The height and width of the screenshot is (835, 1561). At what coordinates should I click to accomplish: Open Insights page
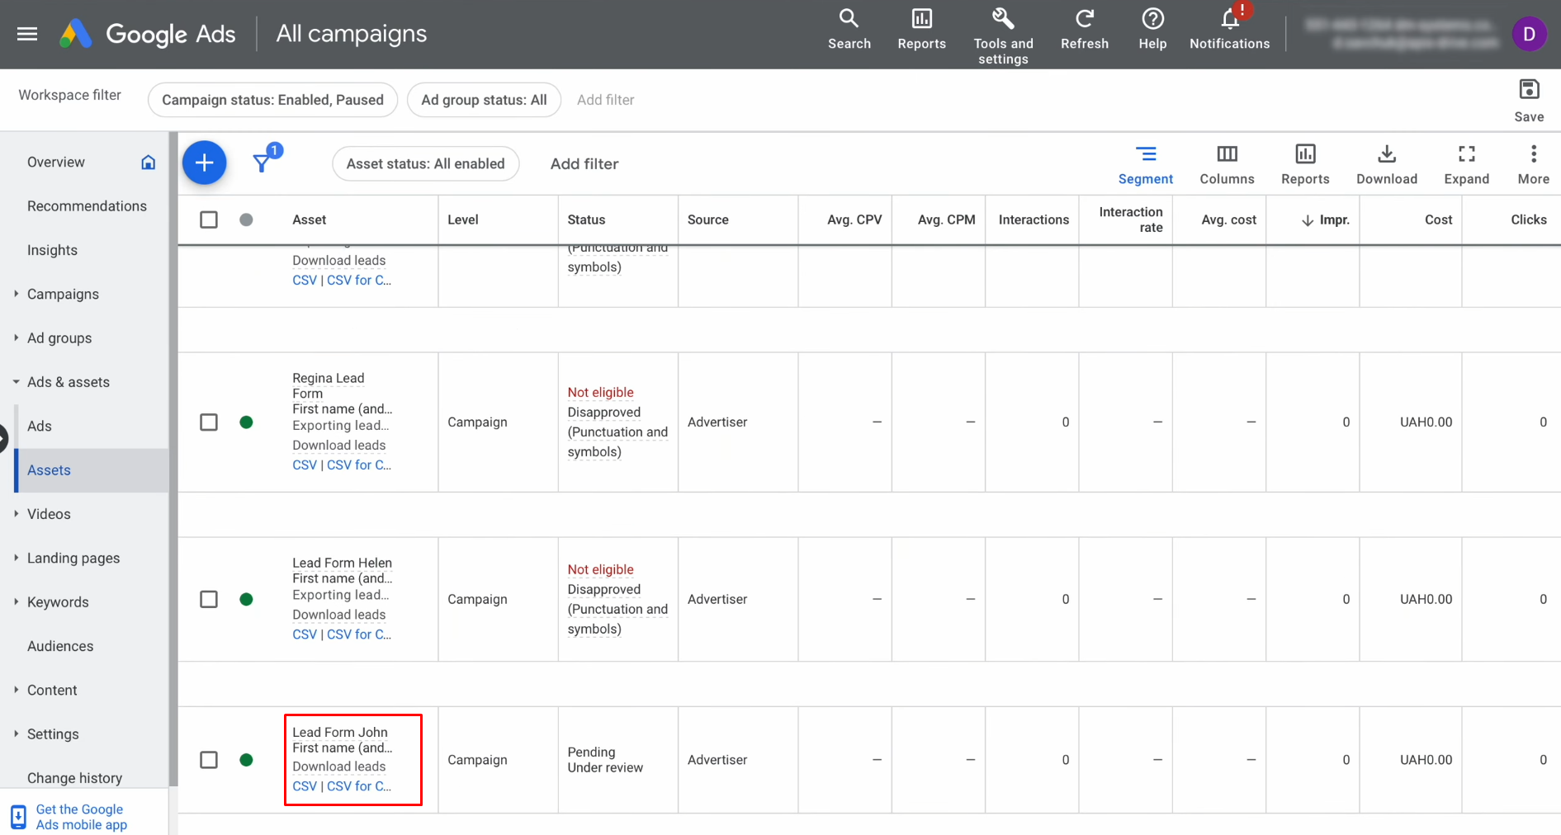(52, 250)
